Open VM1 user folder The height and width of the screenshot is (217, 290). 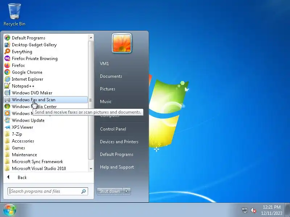[104, 64]
